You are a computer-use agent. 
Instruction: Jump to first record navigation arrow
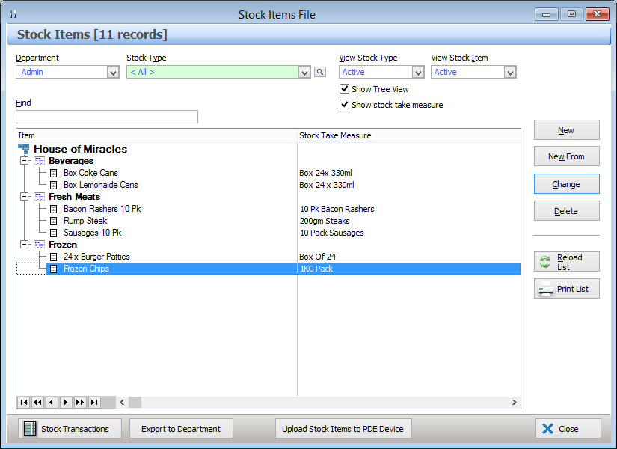[x=23, y=403]
